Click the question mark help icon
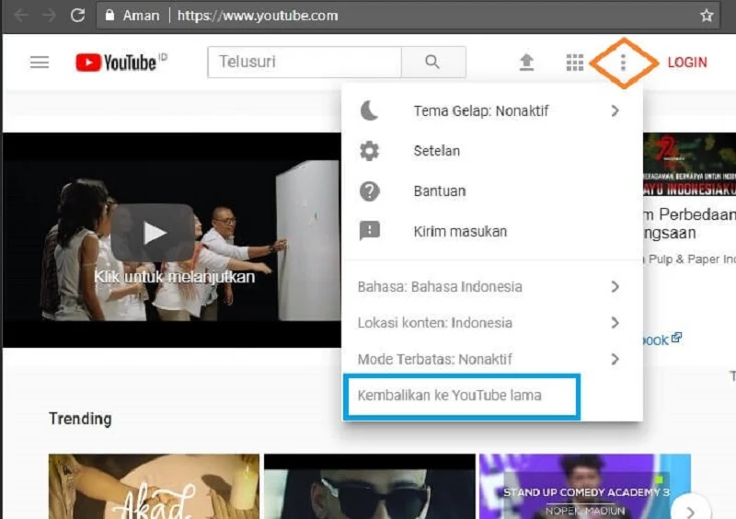736x519 pixels. pyautogui.click(x=370, y=191)
